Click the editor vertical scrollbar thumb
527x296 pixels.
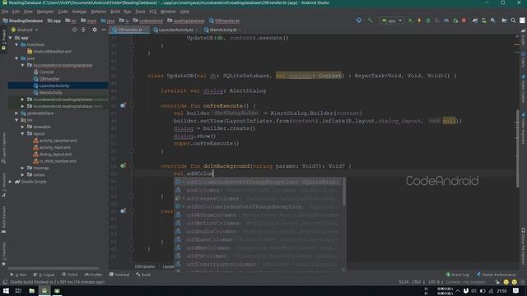click(518, 148)
